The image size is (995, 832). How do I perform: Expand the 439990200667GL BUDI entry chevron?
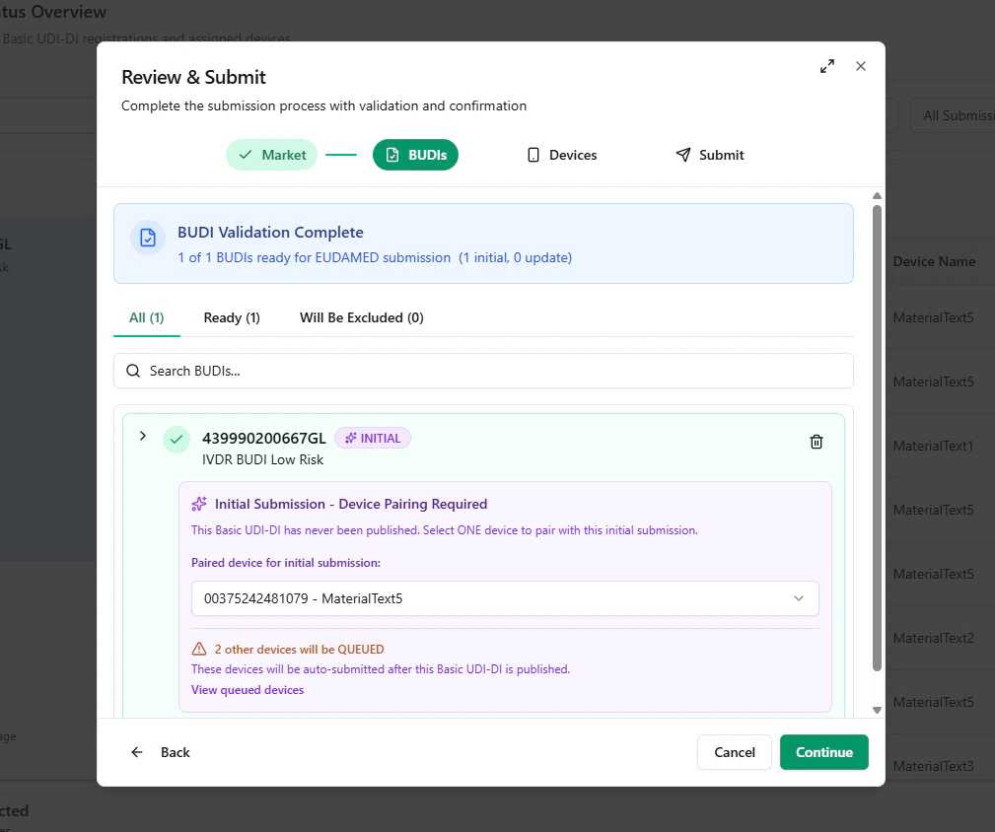142,435
